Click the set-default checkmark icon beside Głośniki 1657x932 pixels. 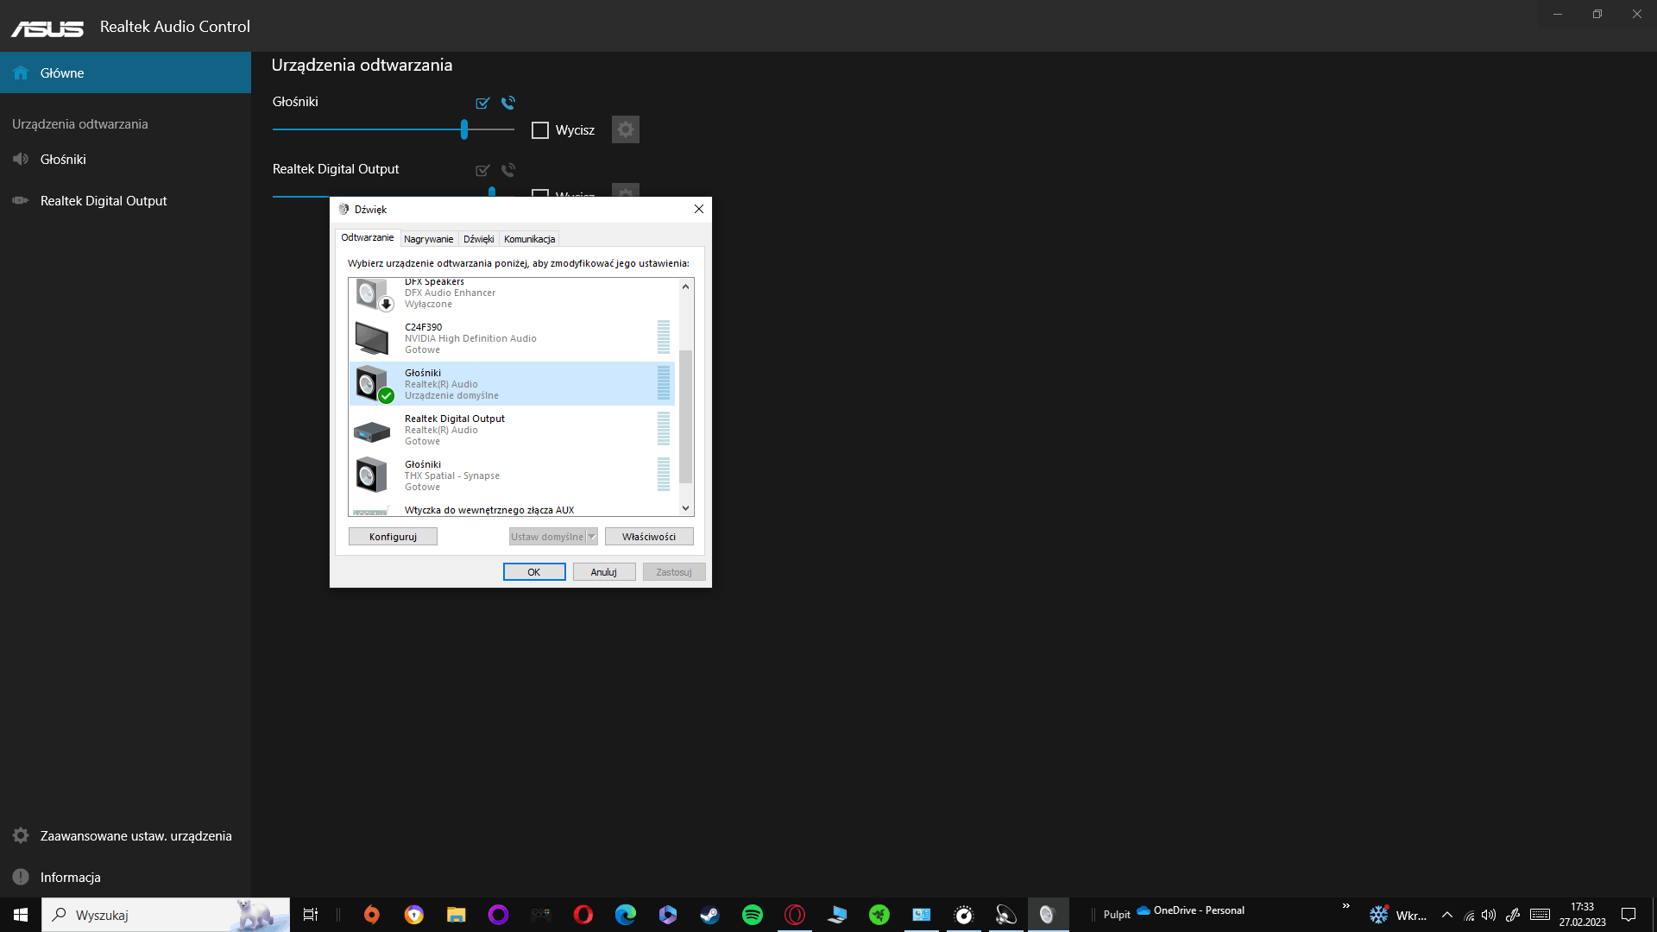click(x=482, y=103)
